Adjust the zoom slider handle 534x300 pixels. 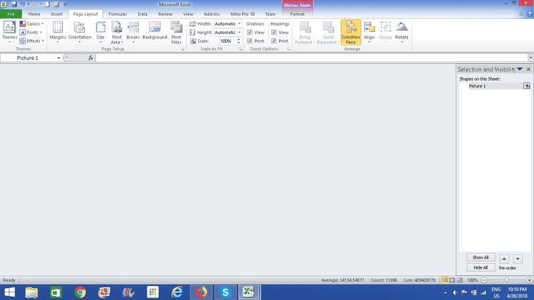point(507,280)
